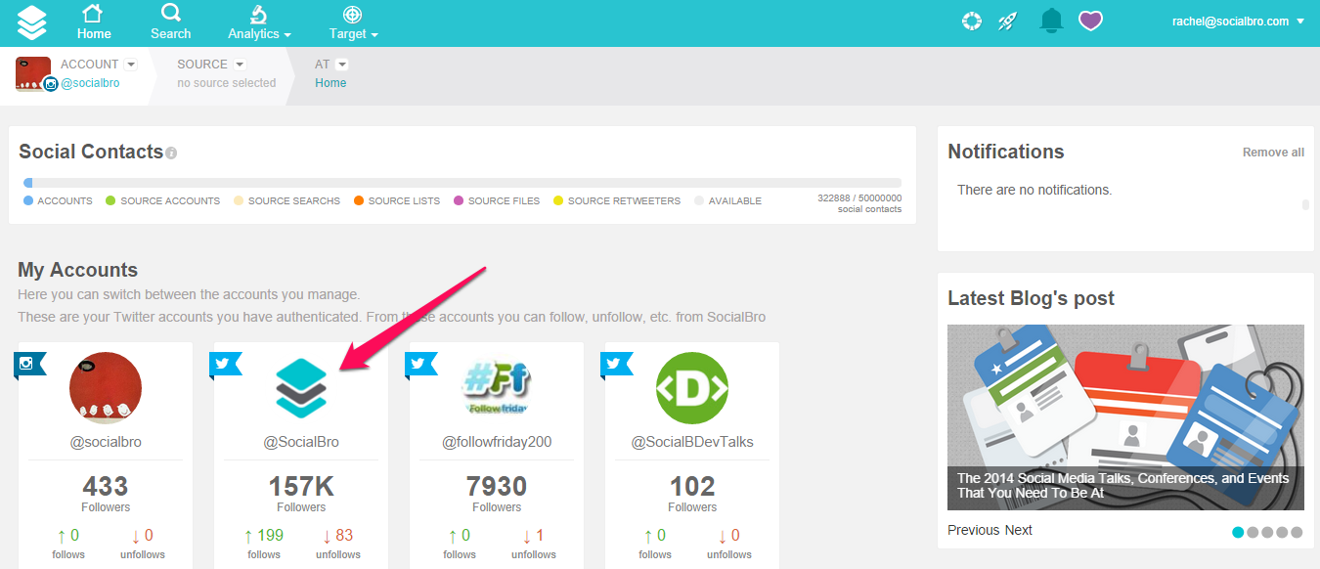Click the SOURCE RETWEETERS legend item
The width and height of the screenshot is (1320, 569).
click(617, 200)
